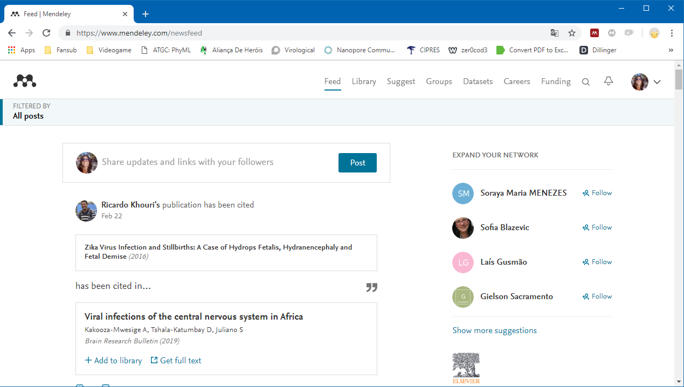Open Aliança De Heróis bookmark
Screen dimensions: 684x387
click(x=231, y=50)
